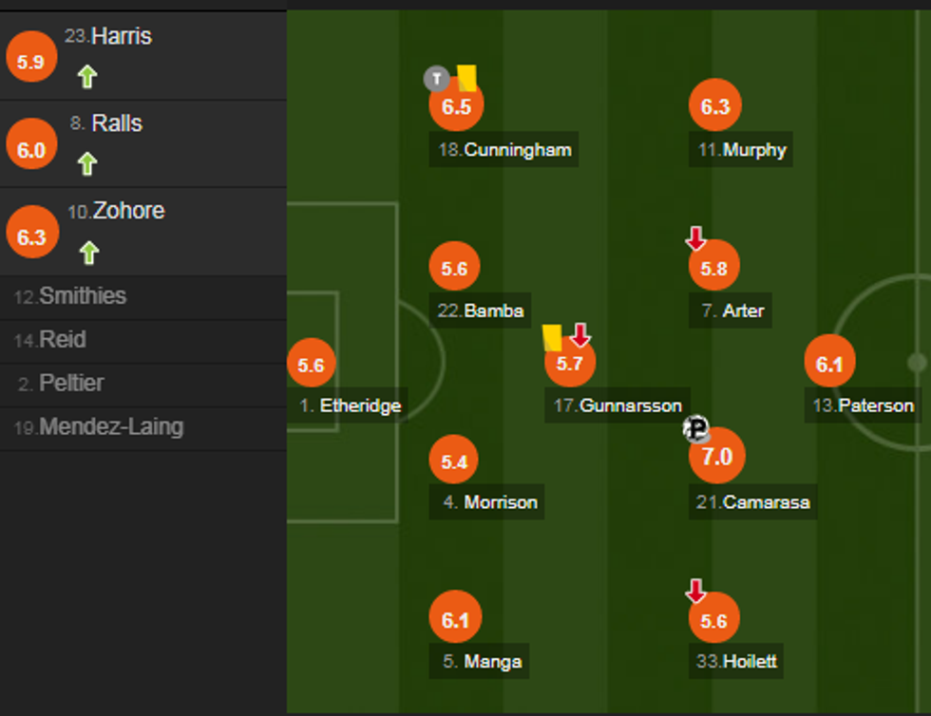
Task: Click Zohore's 6.3 rating in the substitutes list
Action: click(x=31, y=236)
